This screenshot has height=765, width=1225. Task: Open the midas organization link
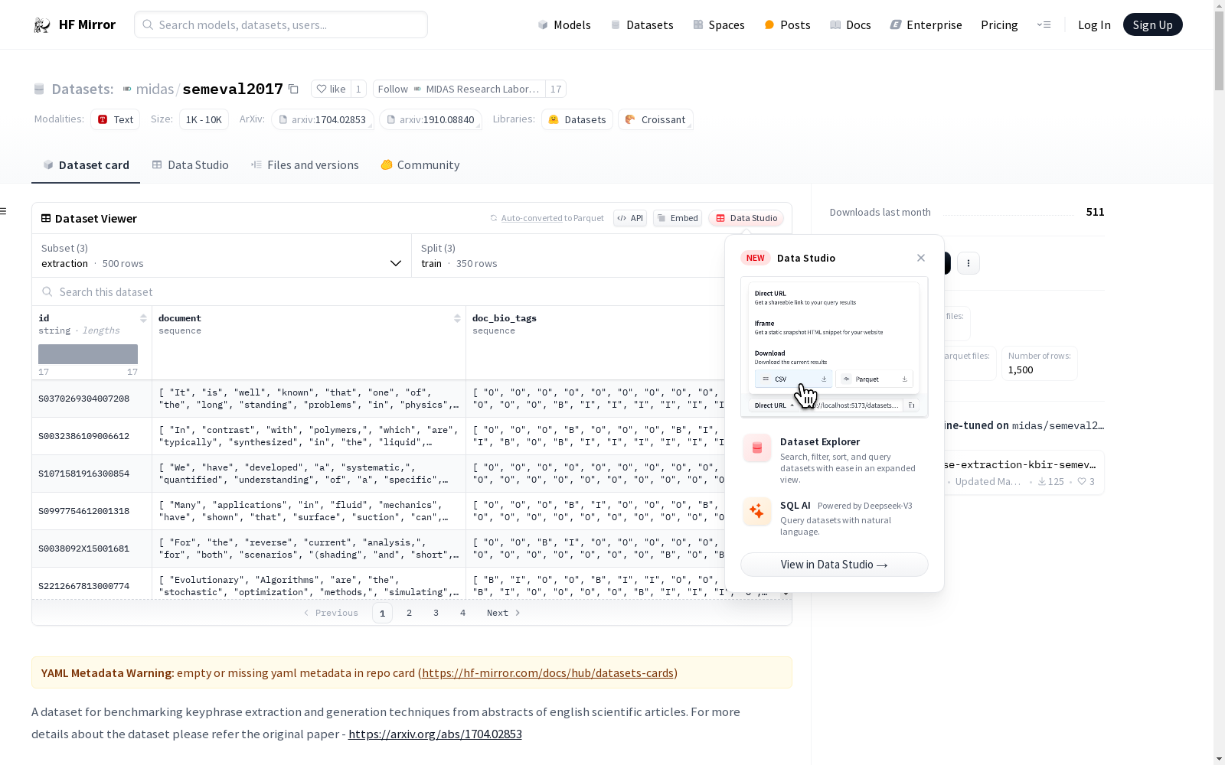click(155, 89)
